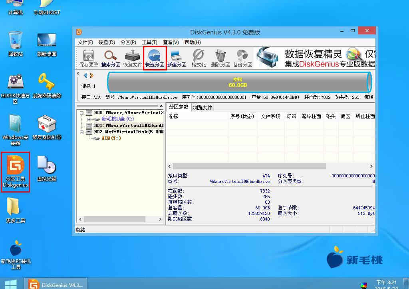This screenshot has width=409, height=289.
Task: Click the 磁头 column header
Action: pyautogui.click(x=331, y=116)
